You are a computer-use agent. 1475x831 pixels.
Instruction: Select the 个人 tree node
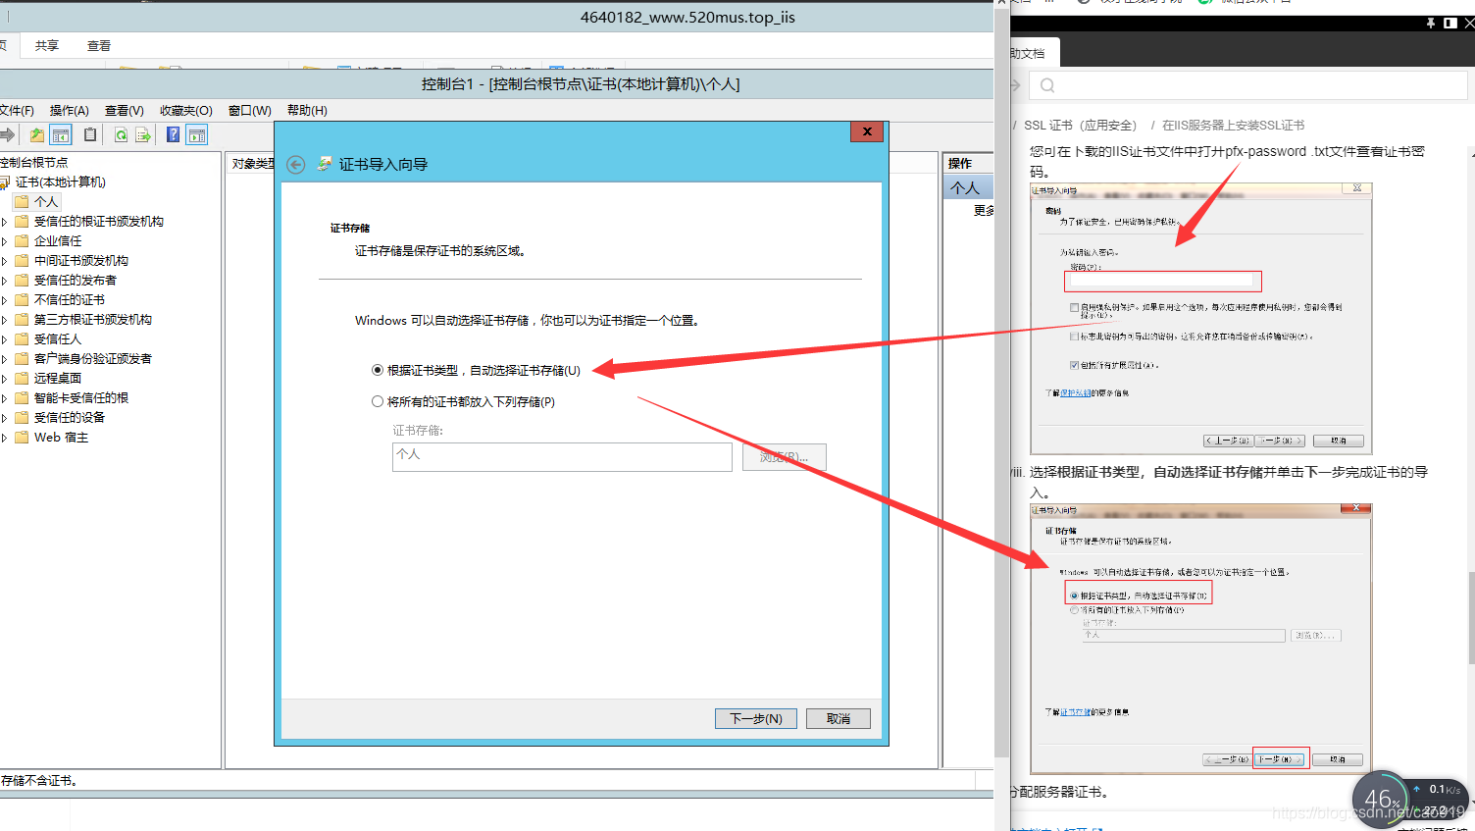pyautogui.click(x=46, y=201)
